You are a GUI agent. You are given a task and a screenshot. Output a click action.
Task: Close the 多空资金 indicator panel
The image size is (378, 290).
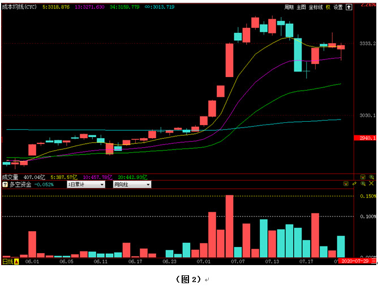tap(372, 184)
